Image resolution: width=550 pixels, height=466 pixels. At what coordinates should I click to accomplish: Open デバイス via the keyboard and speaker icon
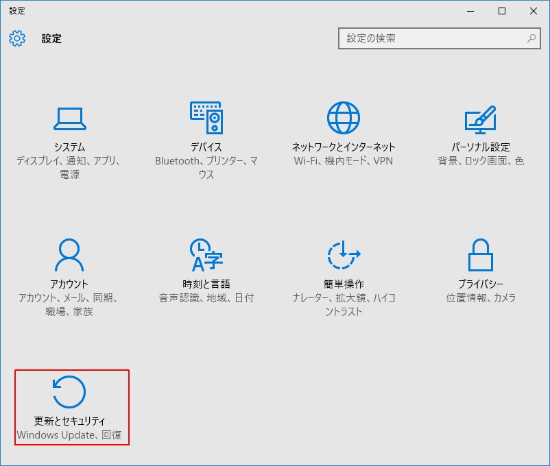point(206,119)
